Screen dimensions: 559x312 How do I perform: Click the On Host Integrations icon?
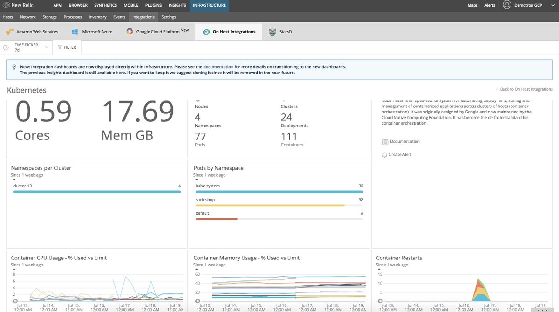pos(205,32)
